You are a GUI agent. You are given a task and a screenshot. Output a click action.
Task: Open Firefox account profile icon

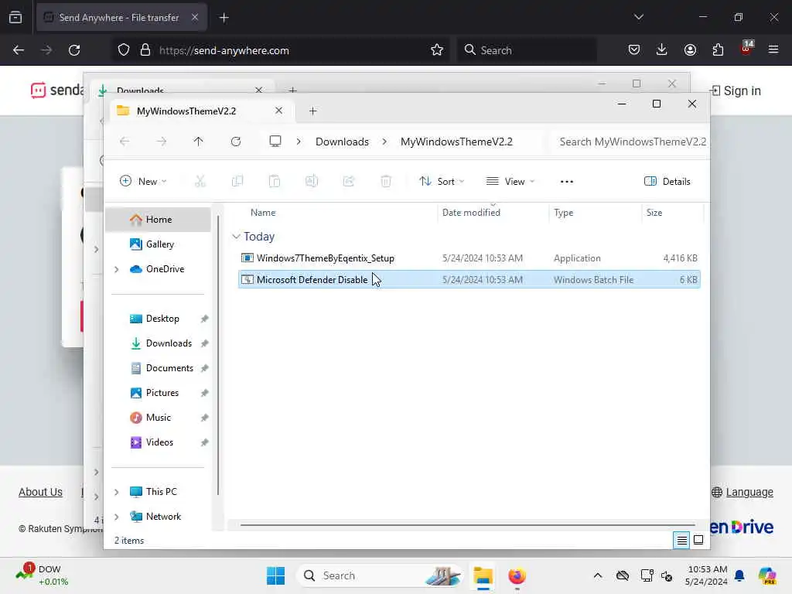(x=690, y=49)
